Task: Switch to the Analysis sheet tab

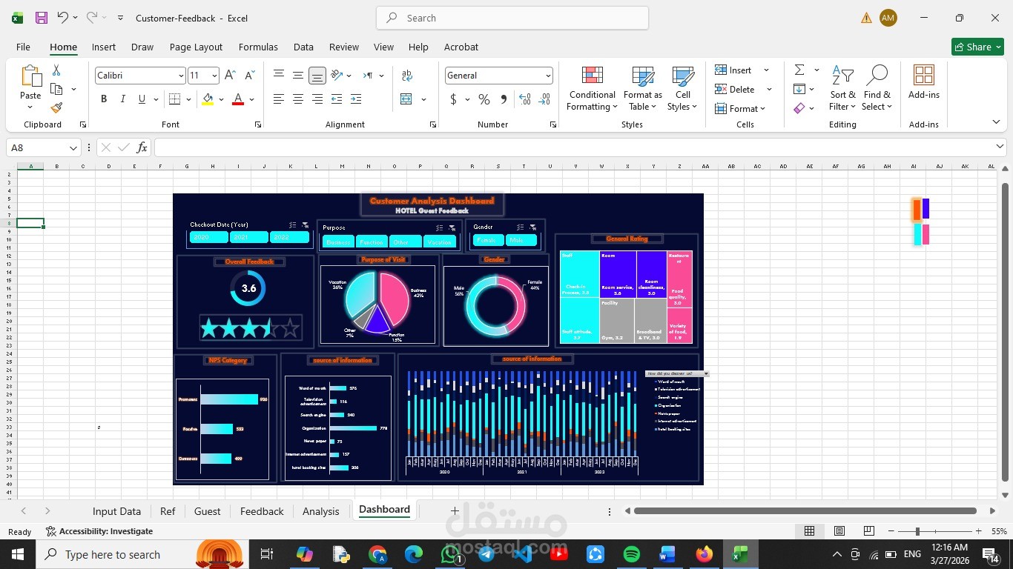Action: (x=321, y=511)
